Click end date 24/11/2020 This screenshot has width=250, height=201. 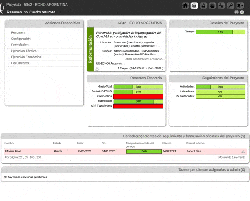[x=109, y=151]
